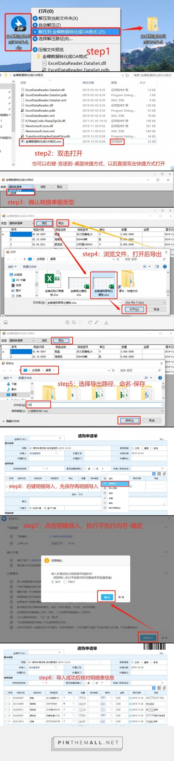The width and height of the screenshot is (174, 761).
Task: Choose 明细导入 in right-click menu
Action: [x=115, y=483]
